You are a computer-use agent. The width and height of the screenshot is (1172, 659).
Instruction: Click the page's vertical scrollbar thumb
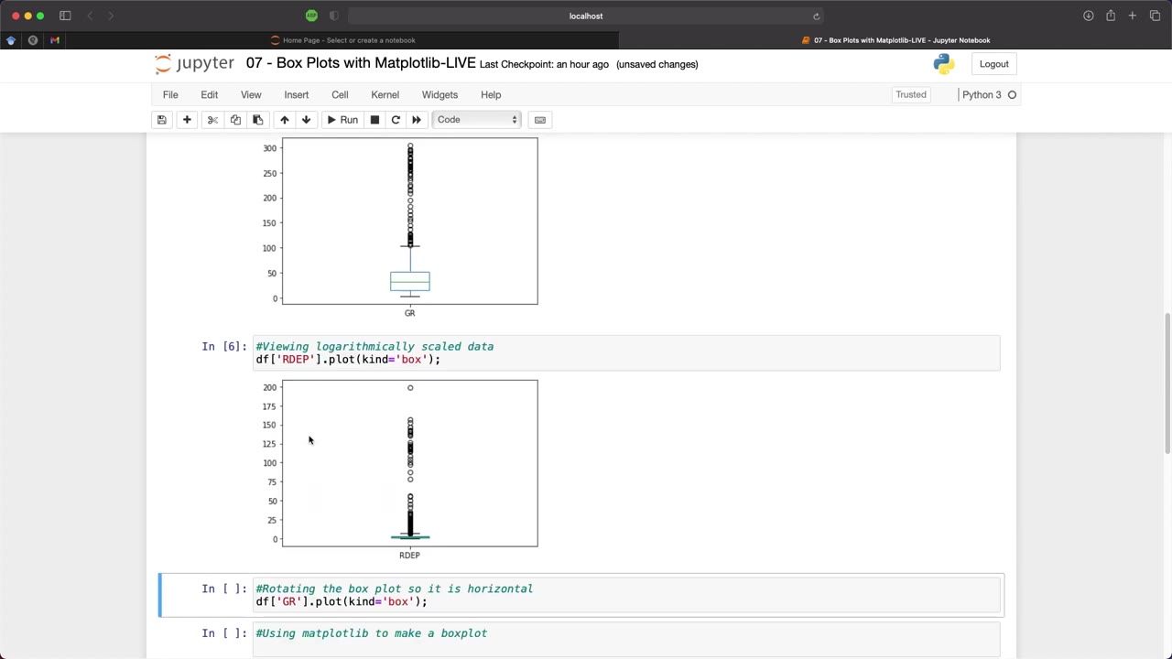pos(1167,383)
